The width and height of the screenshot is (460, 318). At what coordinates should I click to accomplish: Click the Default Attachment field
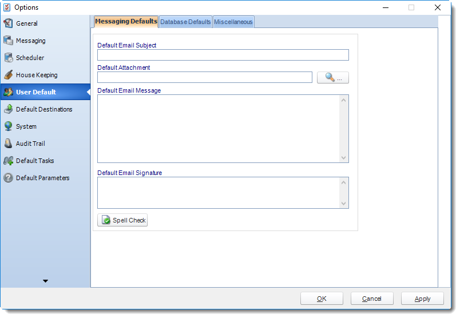click(205, 77)
